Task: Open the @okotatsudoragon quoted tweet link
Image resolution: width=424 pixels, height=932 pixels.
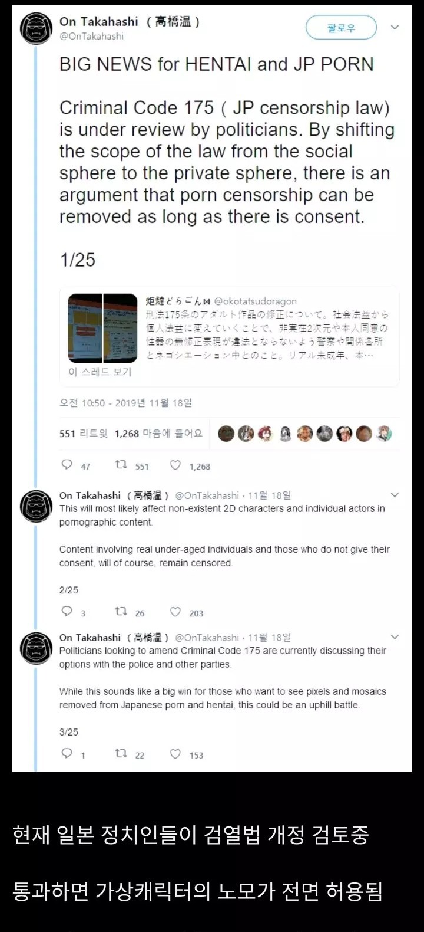Action: point(256,301)
